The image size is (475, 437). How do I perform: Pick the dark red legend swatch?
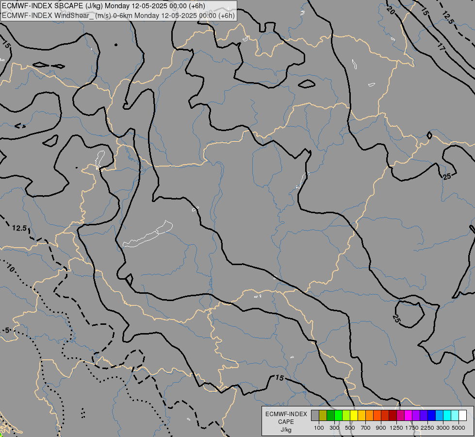393,416
